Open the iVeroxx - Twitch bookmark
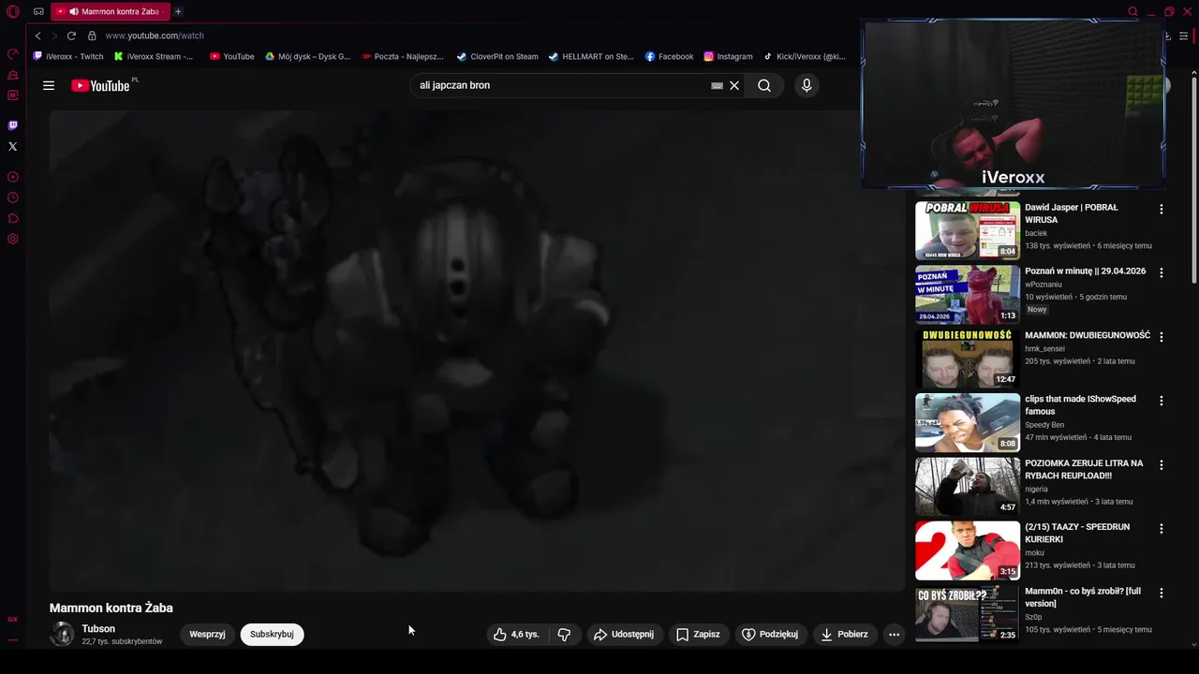 tap(68, 56)
